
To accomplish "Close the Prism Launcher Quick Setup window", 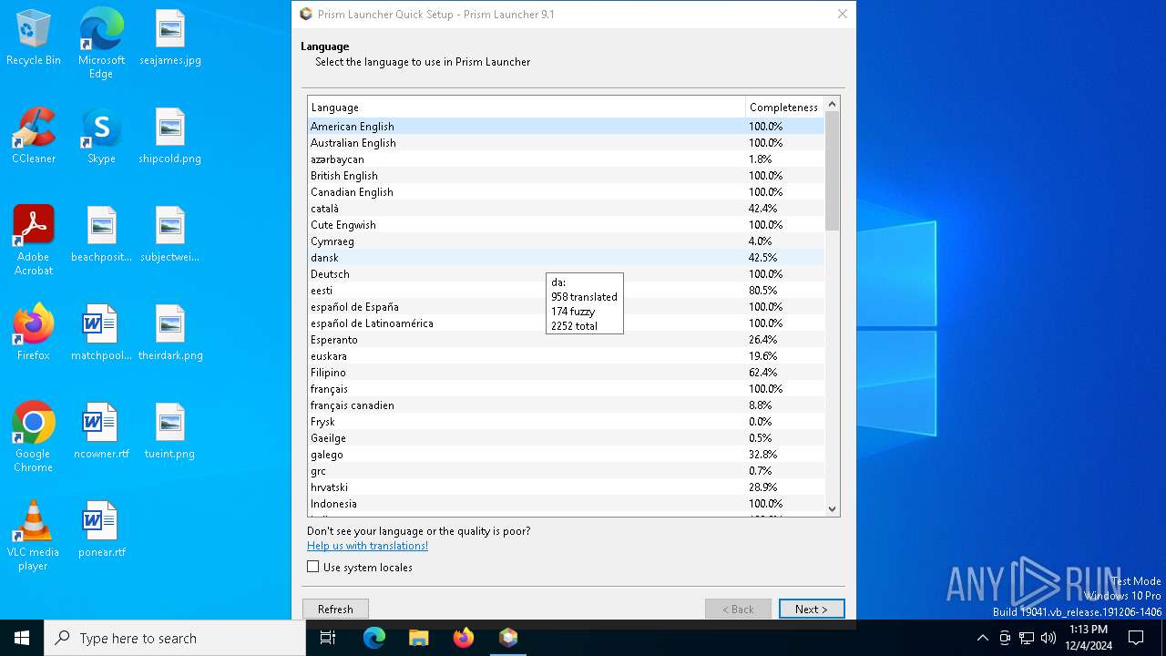I will [843, 14].
